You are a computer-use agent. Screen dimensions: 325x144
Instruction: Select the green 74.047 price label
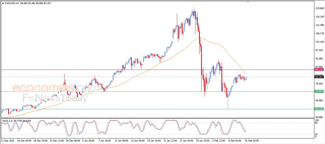(319, 91)
